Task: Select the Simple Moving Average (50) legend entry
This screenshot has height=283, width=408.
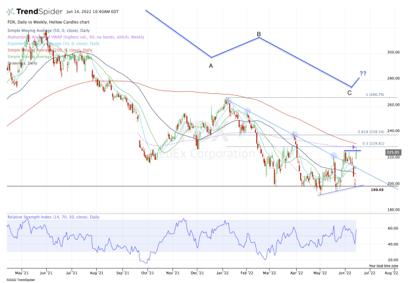Action: coord(49,30)
